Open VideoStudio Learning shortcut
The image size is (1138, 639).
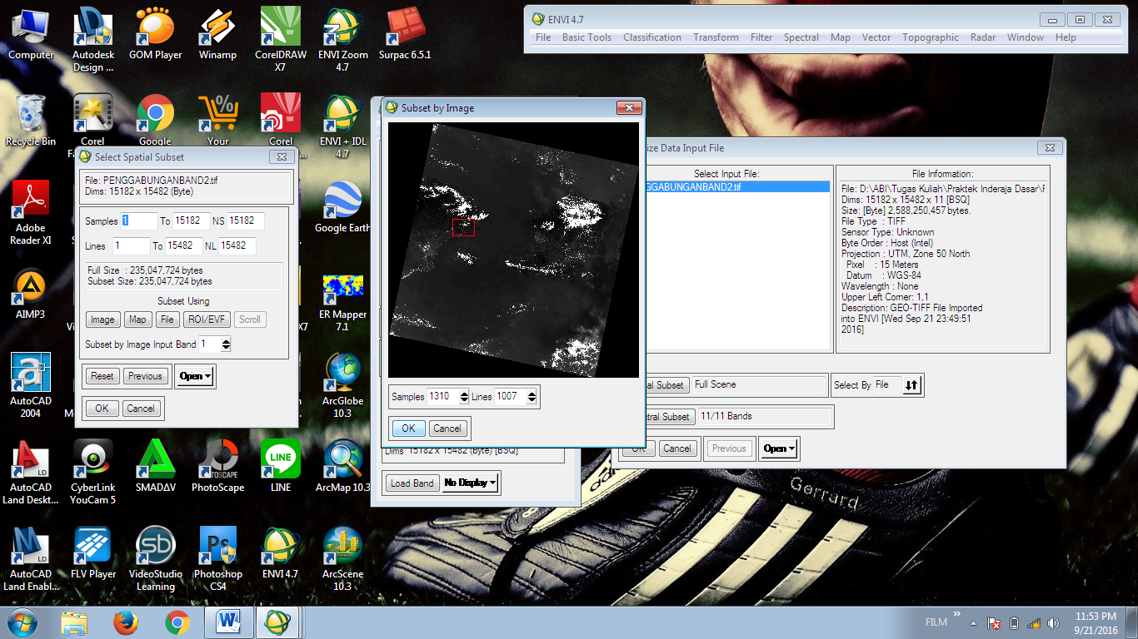click(x=155, y=558)
